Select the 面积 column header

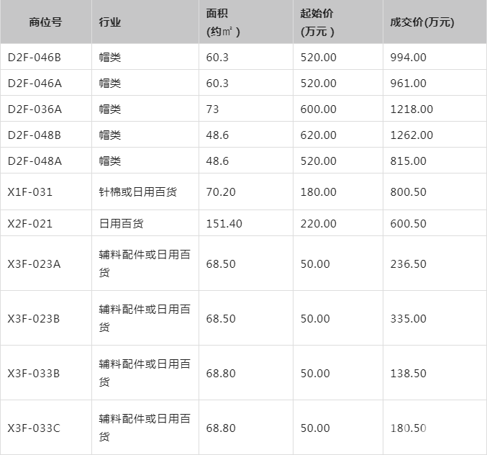point(223,22)
